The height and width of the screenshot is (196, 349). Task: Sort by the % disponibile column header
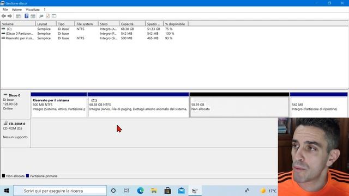(176, 24)
